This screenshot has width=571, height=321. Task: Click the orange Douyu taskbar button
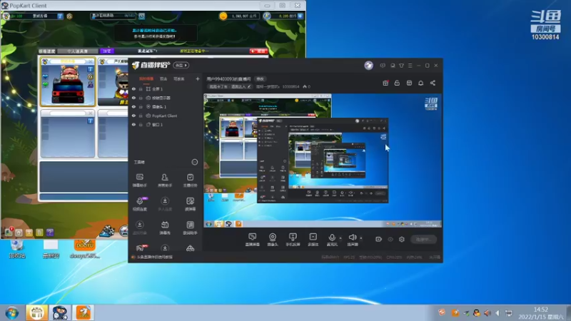(83, 312)
